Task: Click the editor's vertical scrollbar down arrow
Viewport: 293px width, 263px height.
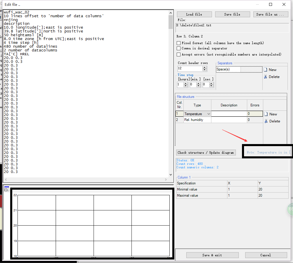Action: [x=171, y=174]
